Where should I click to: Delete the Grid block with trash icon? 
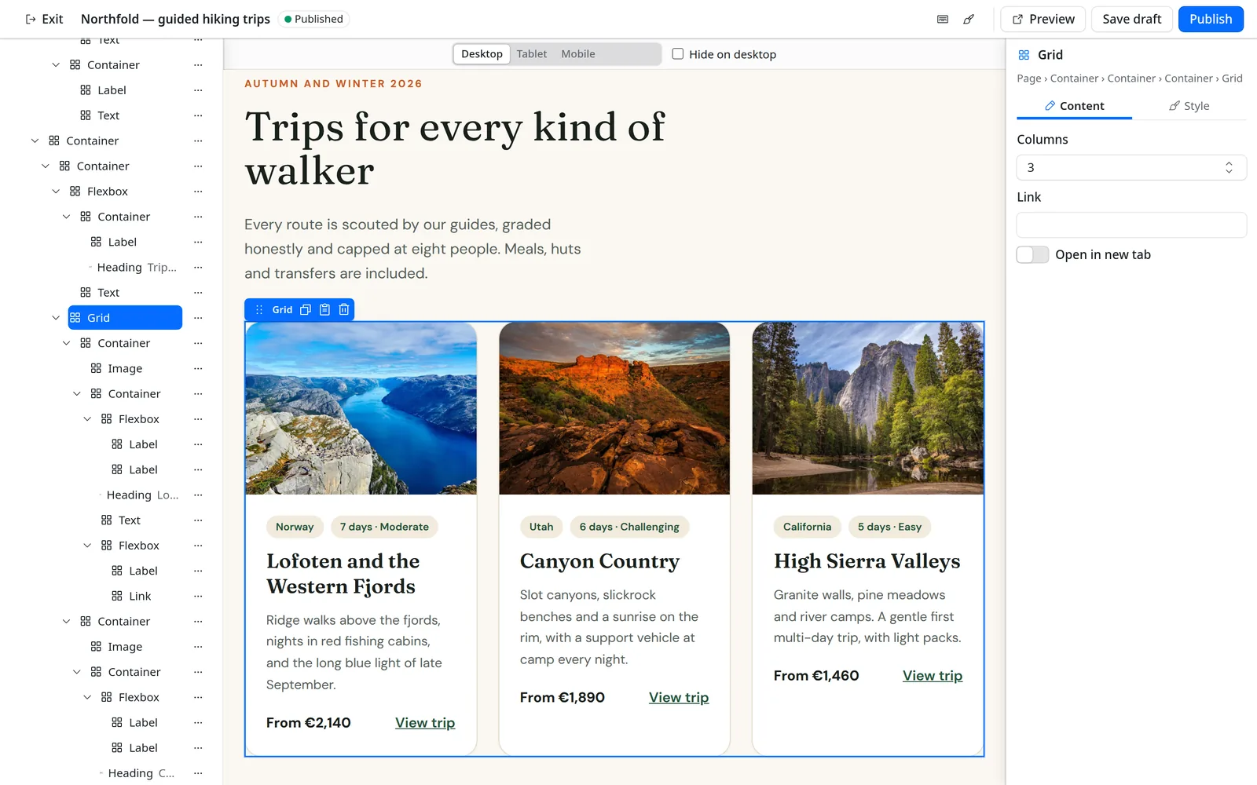344,310
